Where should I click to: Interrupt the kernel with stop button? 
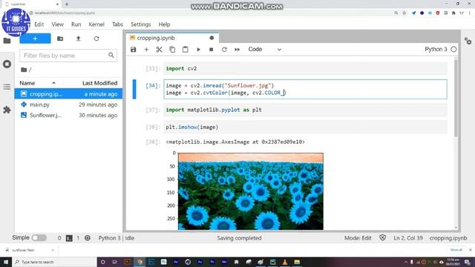[211, 50]
